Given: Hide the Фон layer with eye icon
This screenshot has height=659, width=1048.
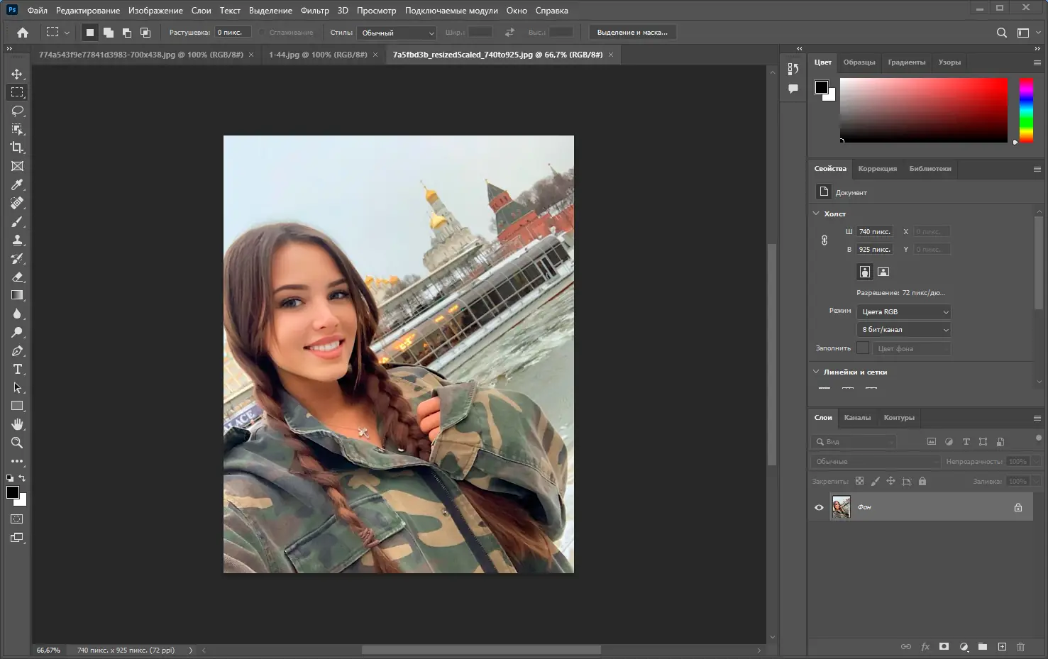Looking at the screenshot, I should (x=819, y=507).
